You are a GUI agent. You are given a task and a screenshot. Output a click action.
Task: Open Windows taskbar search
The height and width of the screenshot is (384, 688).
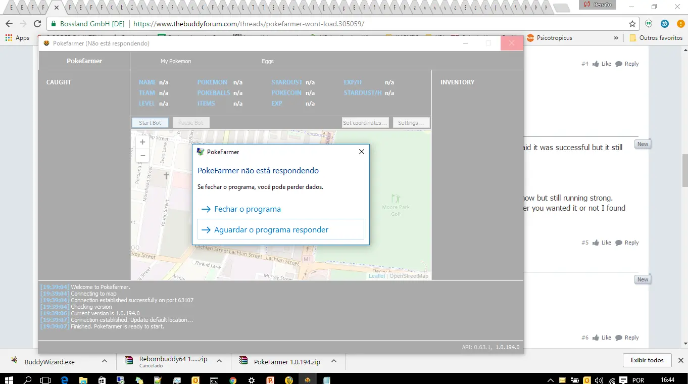point(28,379)
